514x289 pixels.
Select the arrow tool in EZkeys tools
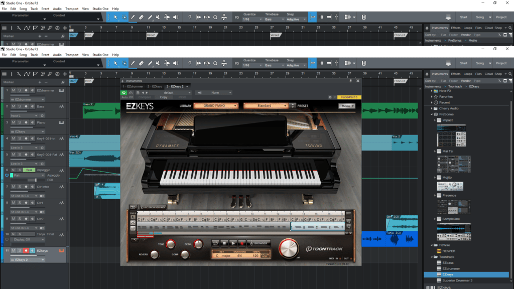[x=133, y=217]
